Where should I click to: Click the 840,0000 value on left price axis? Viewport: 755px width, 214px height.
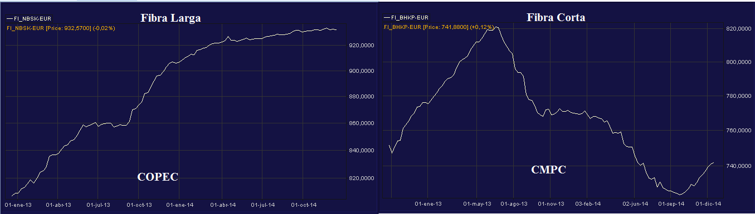[x=359, y=150]
